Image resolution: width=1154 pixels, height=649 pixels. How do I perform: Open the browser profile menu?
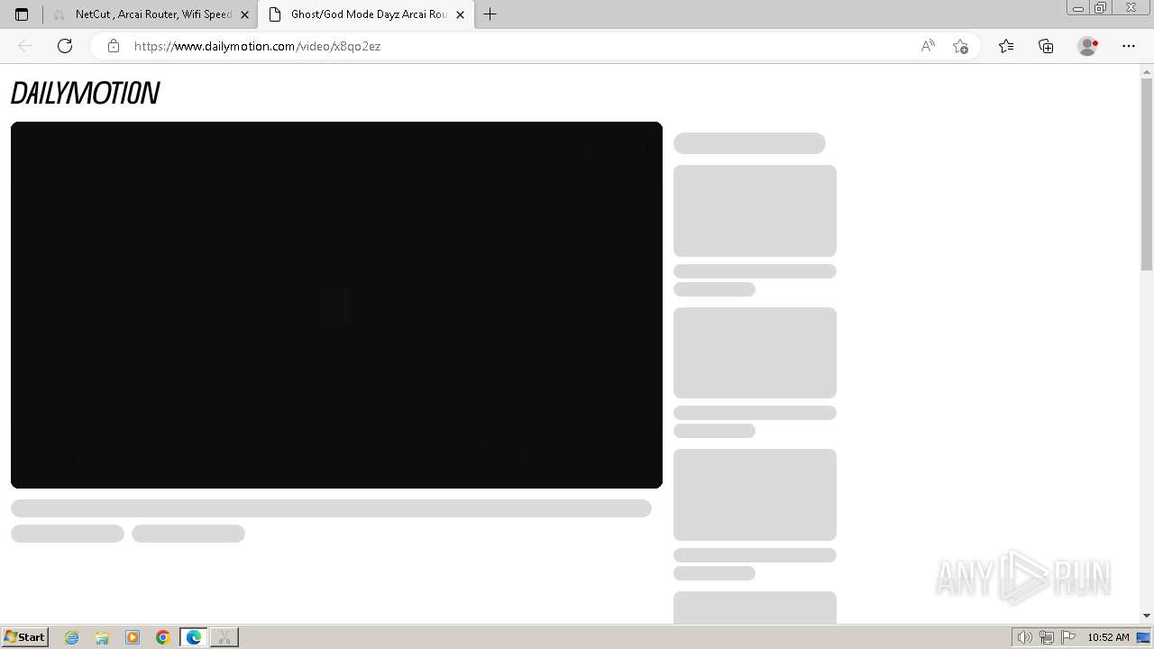pos(1087,46)
